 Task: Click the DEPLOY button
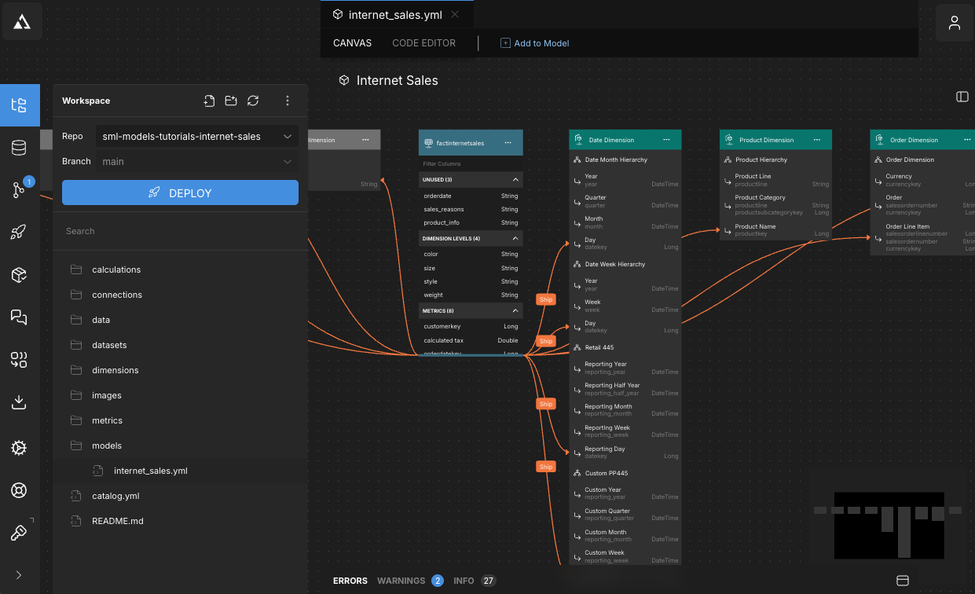click(x=180, y=192)
